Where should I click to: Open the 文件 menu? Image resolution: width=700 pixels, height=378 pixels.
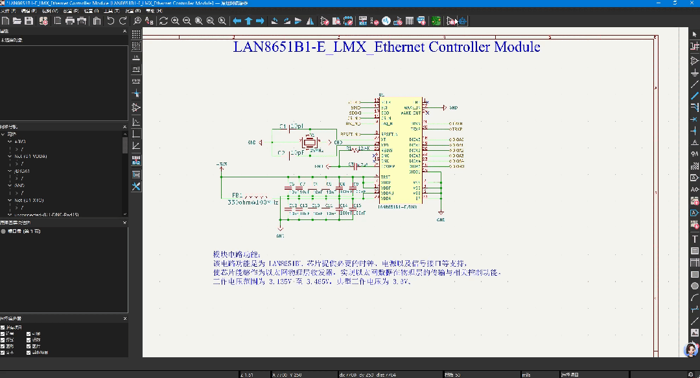click(9, 11)
